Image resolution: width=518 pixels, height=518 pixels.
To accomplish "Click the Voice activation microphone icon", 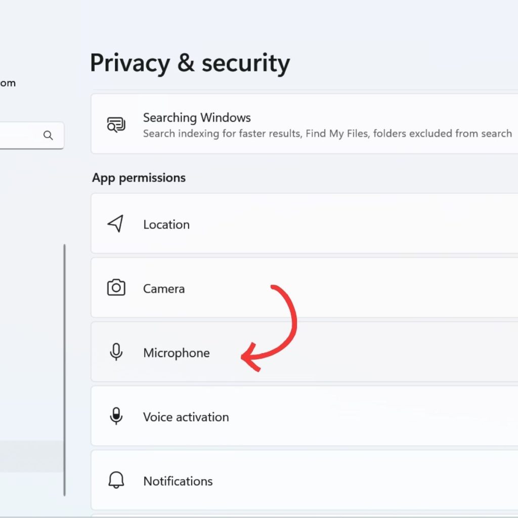I will tap(116, 416).
